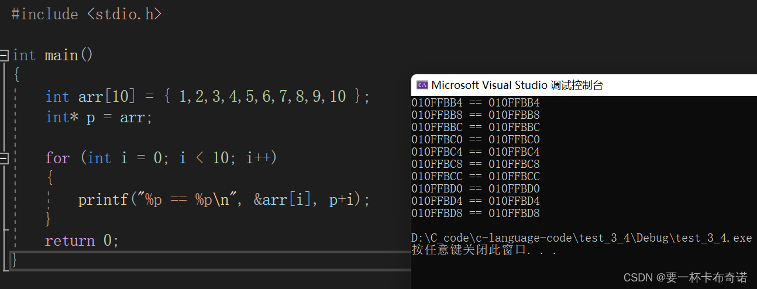
Task: Place cursor on the #include <stdio.h> line
Action: tap(87, 14)
